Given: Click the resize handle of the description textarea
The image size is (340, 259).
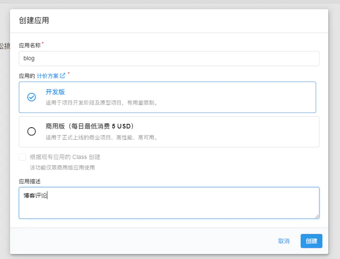Looking at the screenshot, I should click(317, 216).
